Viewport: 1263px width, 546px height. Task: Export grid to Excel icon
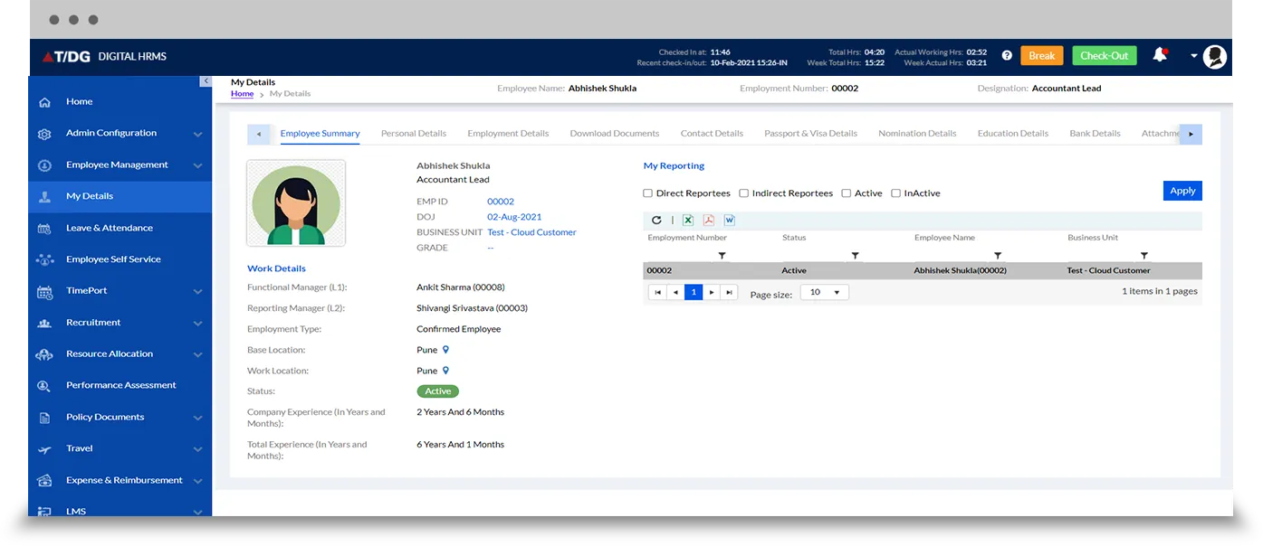click(x=688, y=220)
